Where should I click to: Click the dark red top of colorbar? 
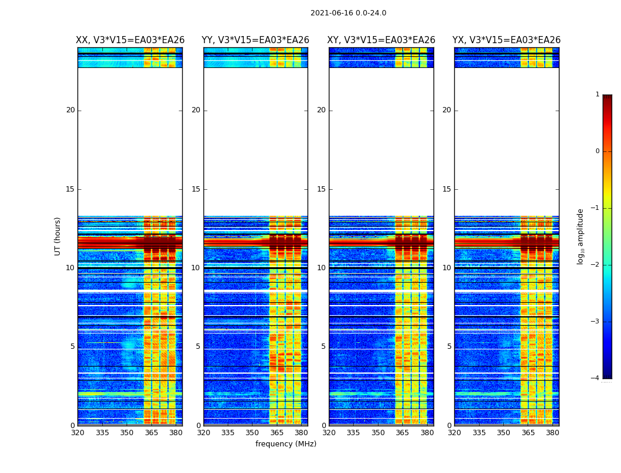(607, 99)
